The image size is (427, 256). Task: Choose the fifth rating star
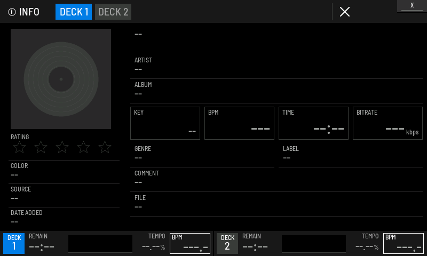click(x=105, y=147)
